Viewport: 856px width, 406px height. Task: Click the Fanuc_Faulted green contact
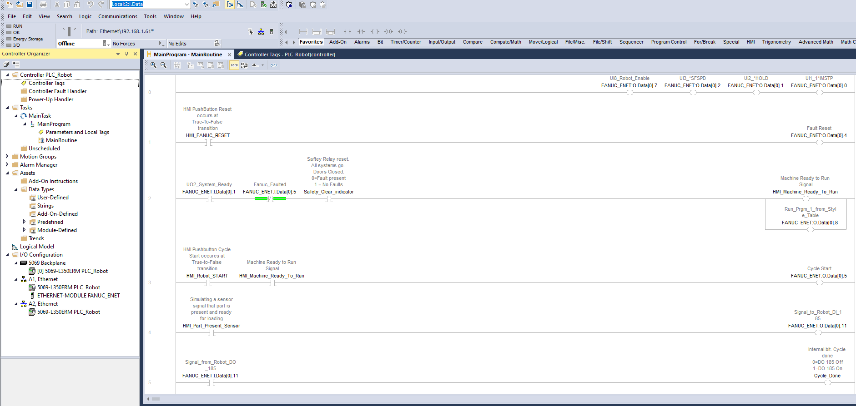click(x=270, y=198)
